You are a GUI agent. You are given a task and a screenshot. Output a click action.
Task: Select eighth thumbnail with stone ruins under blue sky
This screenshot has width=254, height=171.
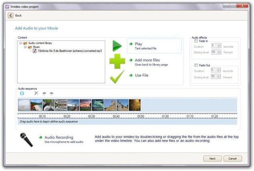110,105
